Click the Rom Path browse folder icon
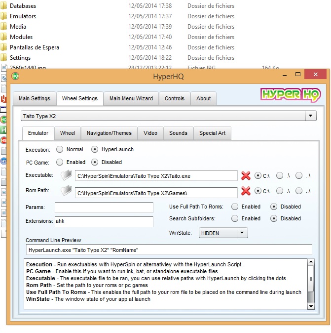The image size is (331, 333). pos(66,191)
